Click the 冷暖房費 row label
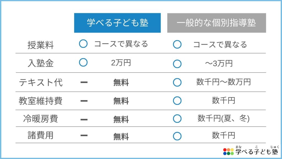Viewport: 282px width, 159px height. (x=41, y=119)
